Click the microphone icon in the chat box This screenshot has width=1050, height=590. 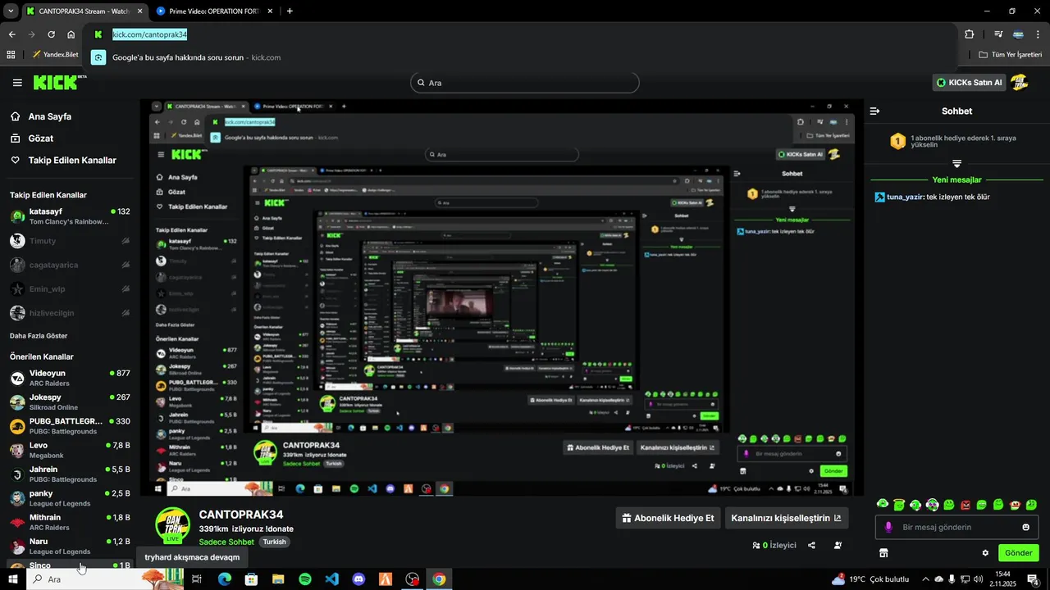(x=888, y=527)
